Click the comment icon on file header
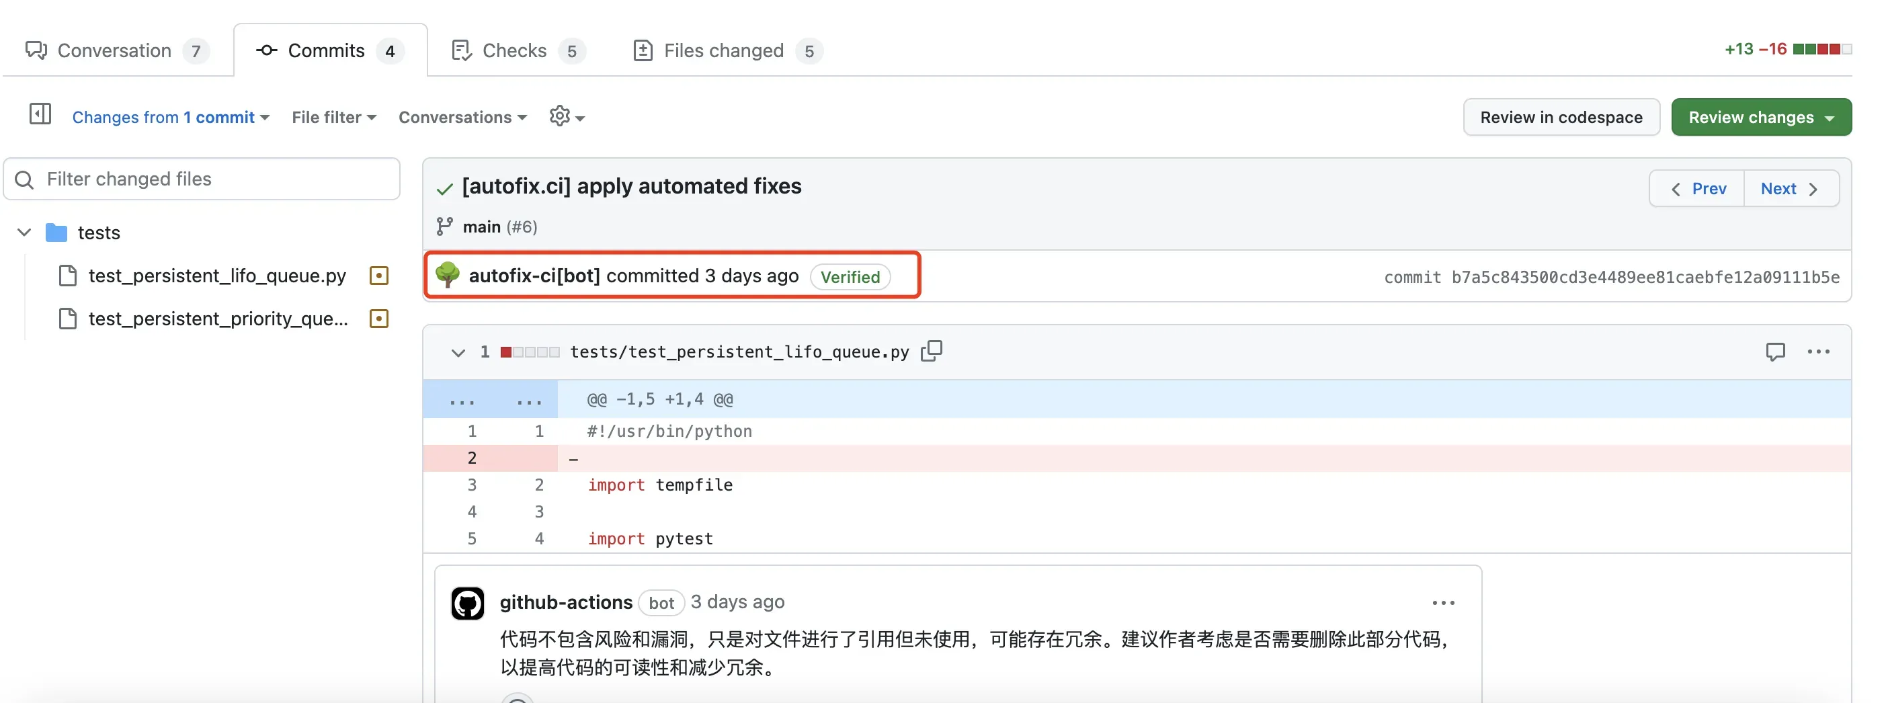Screen dimensions: 1886x703 [x=1774, y=351]
